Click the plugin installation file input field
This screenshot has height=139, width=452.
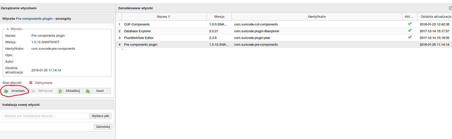(x=46, y=116)
